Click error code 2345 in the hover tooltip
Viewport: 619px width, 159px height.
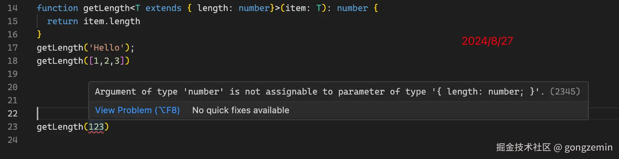click(x=565, y=92)
